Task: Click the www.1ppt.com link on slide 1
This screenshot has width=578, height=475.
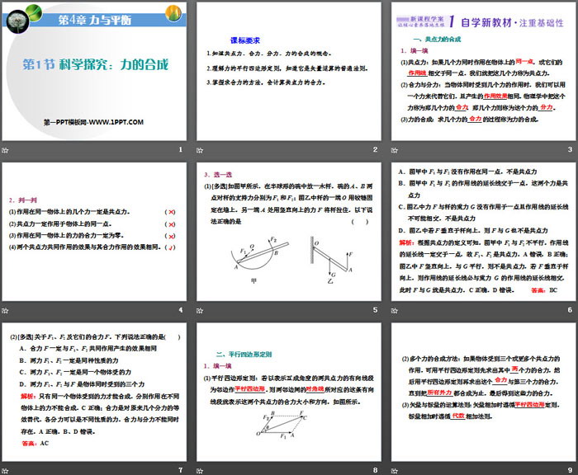Action: click(93, 122)
